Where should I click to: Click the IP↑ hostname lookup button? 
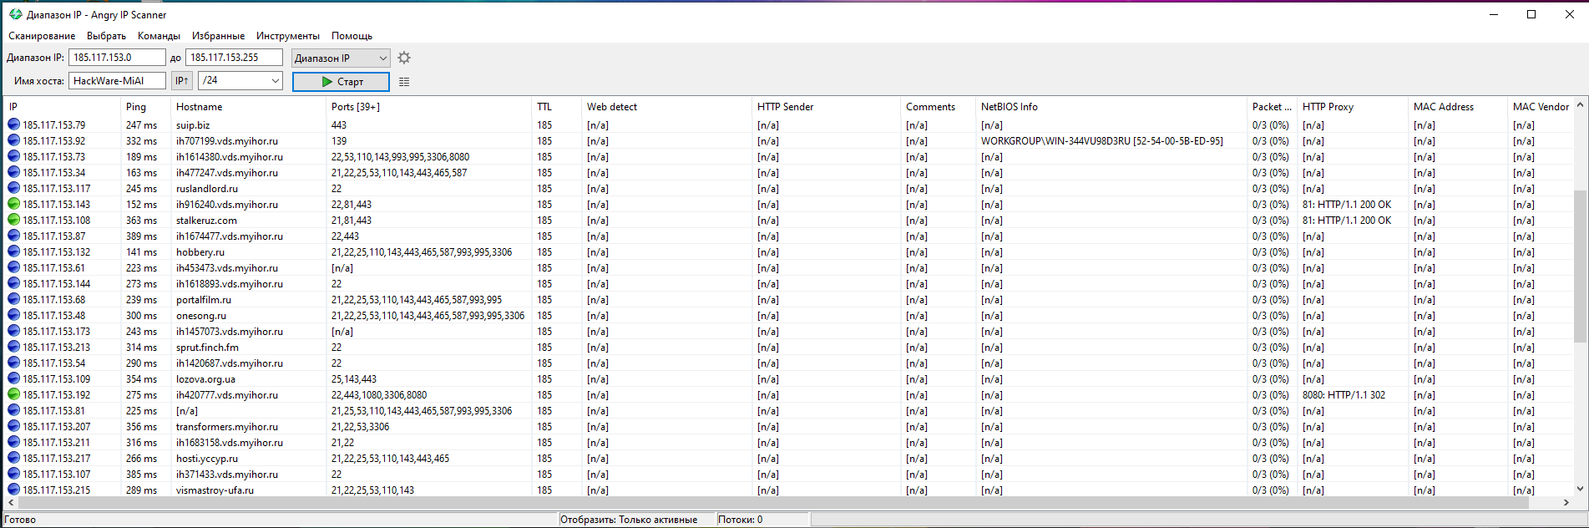(x=181, y=81)
